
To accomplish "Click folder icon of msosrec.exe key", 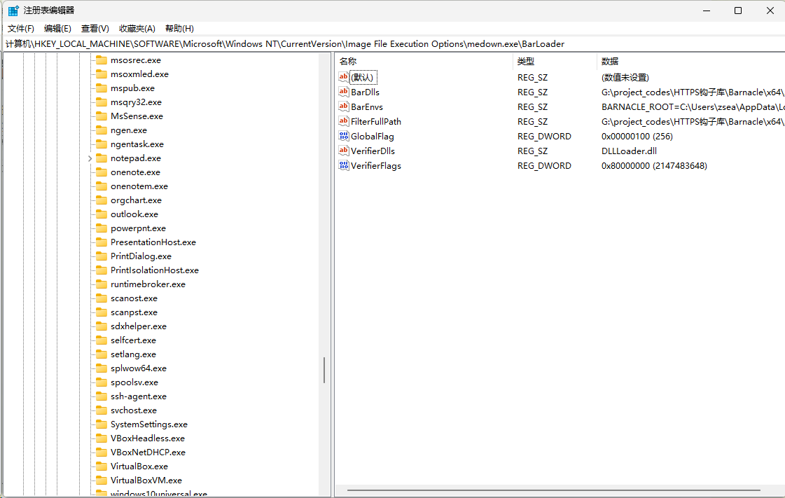I will click(x=102, y=60).
